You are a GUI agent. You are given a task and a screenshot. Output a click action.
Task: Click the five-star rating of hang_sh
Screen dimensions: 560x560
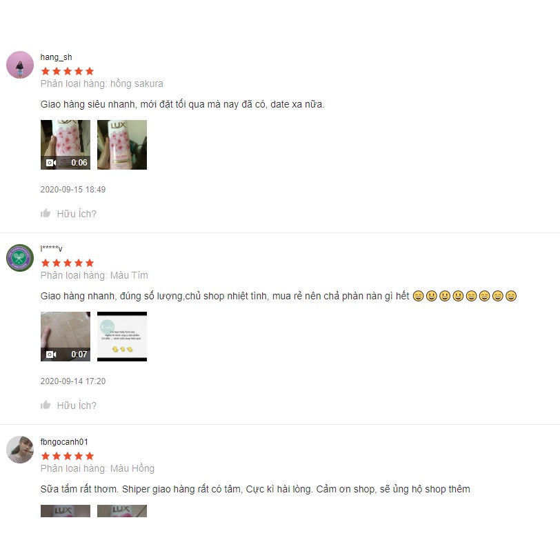pos(68,71)
